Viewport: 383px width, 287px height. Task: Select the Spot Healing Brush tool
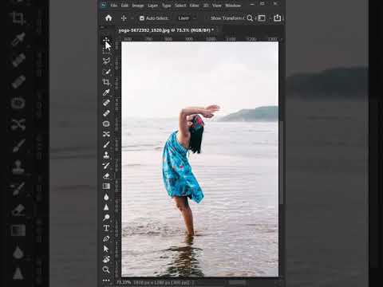pyautogui.click(x=106, y=103)
